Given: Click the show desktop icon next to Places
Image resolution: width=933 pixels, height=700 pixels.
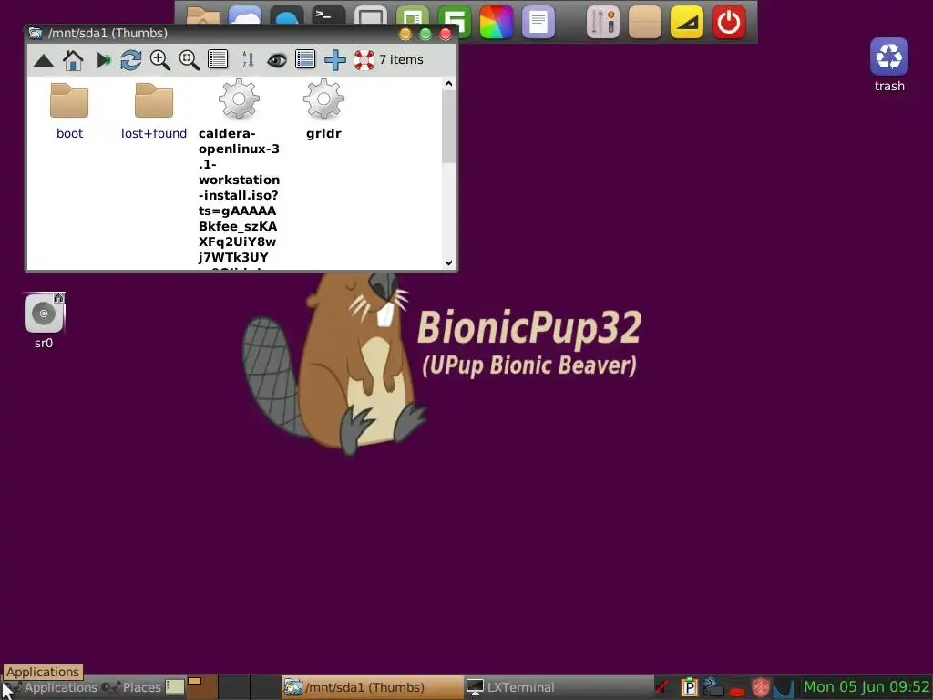Looking at the screenshot, I should point(175,687).
